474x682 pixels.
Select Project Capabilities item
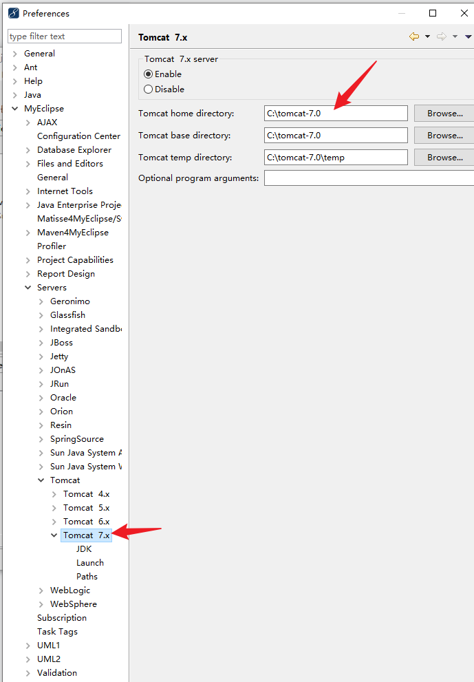75,260
